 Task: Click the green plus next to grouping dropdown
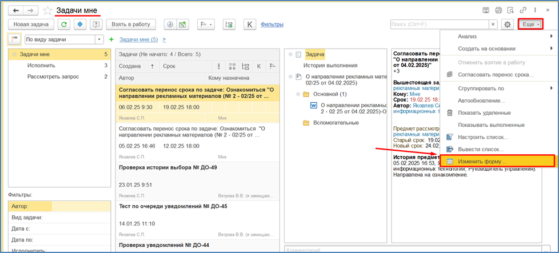coord(111,39)
